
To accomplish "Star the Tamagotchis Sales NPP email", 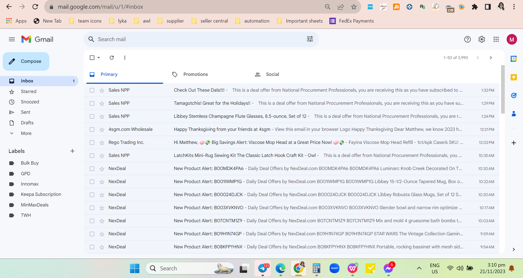I will 102,104.
